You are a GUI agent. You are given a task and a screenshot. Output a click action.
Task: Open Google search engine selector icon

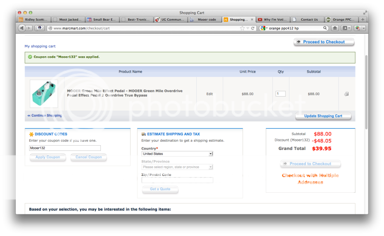pyautogui.click(x=263, y=28)
